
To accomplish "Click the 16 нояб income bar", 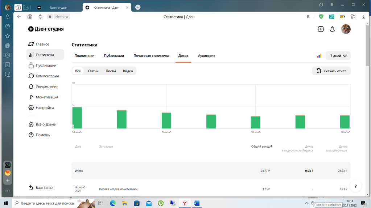I will 166,120.
